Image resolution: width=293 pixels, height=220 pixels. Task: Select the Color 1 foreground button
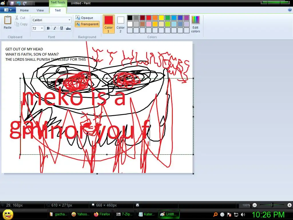coord(108,24)
